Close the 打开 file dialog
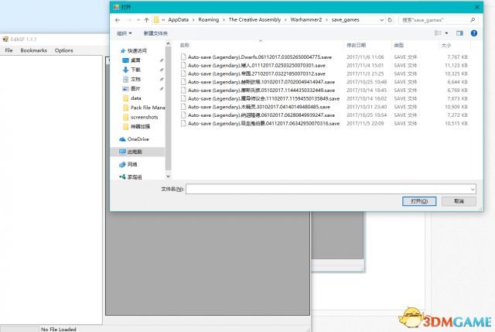Screen dimensions: 495x332 477,7
